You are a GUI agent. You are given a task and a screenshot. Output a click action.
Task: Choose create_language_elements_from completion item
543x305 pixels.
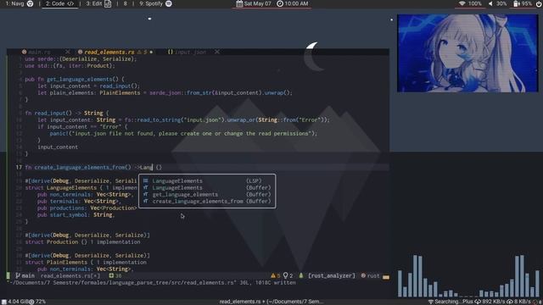[x=207, y=202]
